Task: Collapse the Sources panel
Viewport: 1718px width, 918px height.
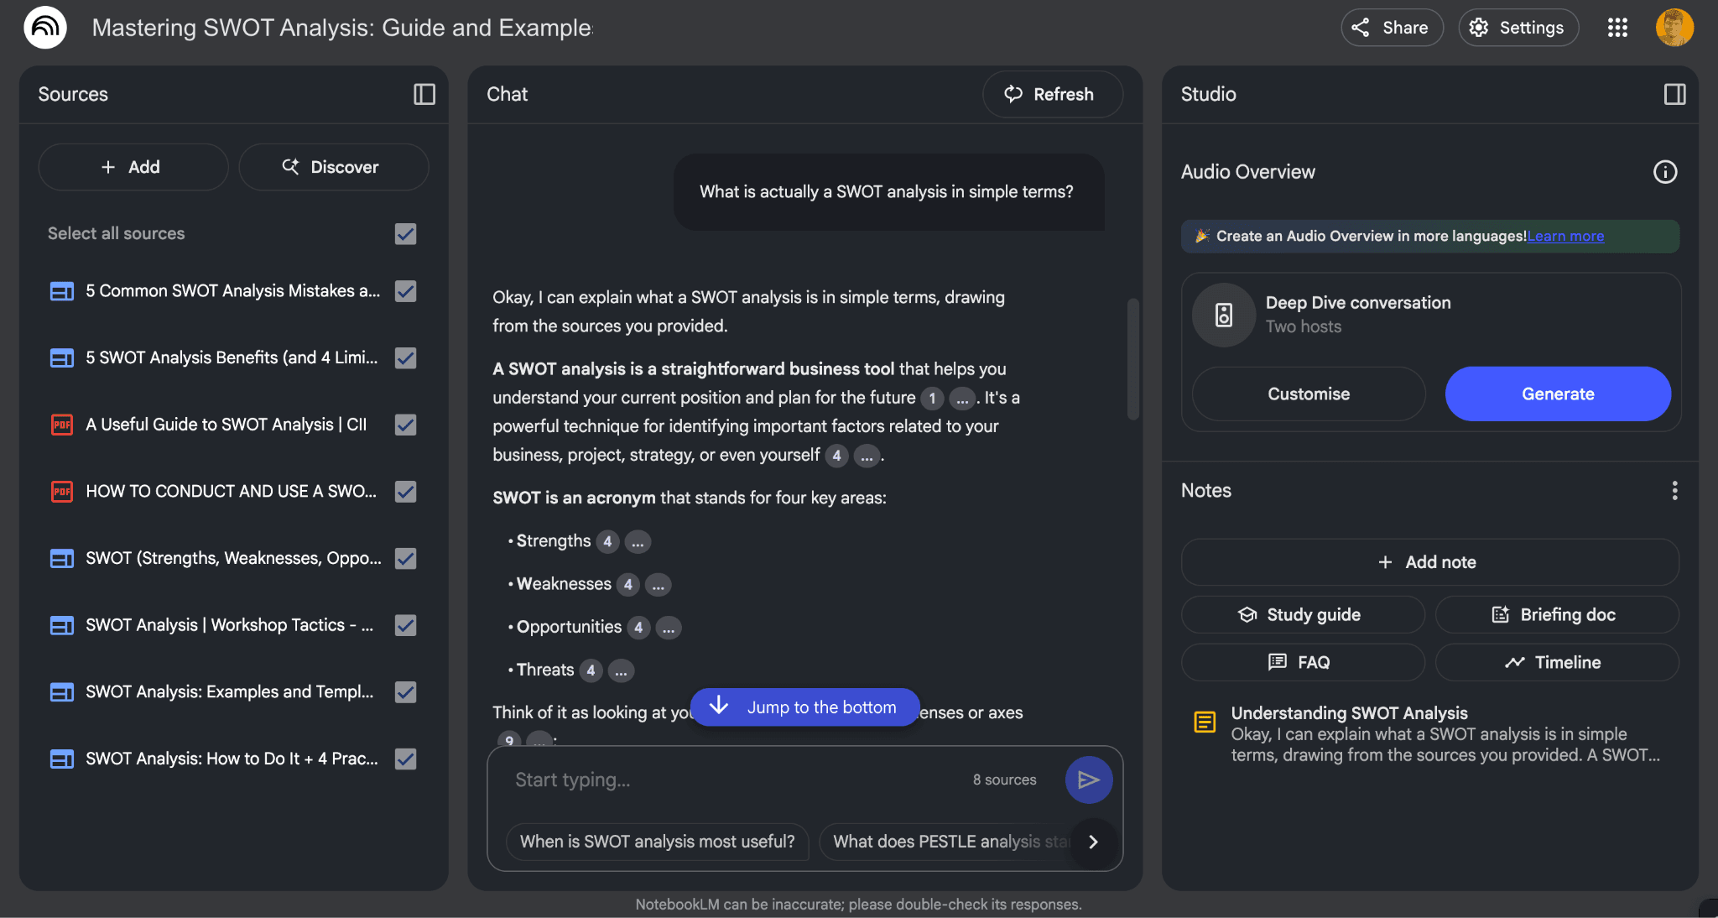Action: (x=424, y=95)
